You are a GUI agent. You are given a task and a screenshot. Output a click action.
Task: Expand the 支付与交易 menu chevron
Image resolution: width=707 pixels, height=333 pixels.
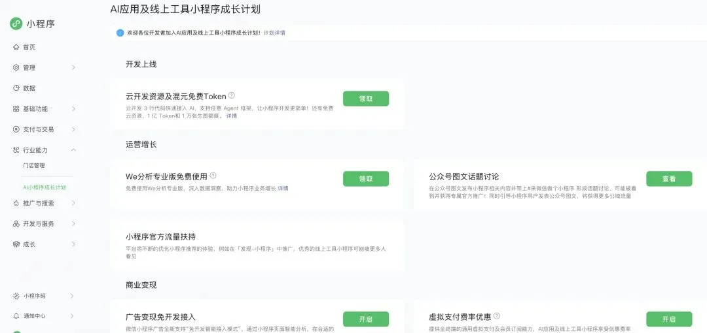point(73,129)
